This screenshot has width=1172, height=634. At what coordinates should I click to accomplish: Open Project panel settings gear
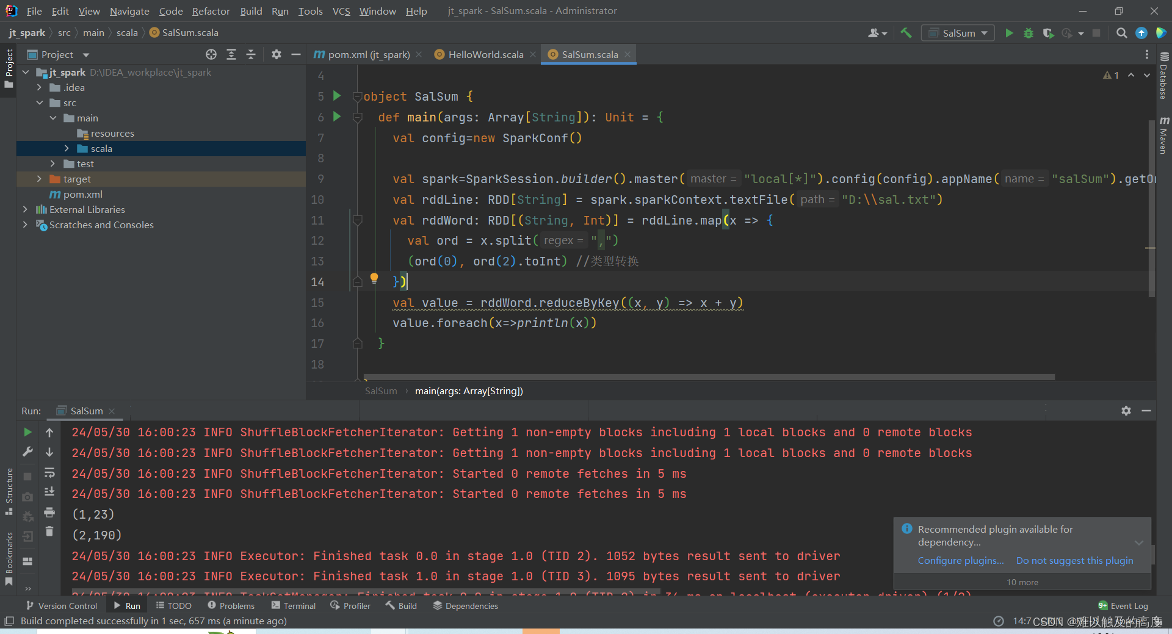click(x=277, y=54)
